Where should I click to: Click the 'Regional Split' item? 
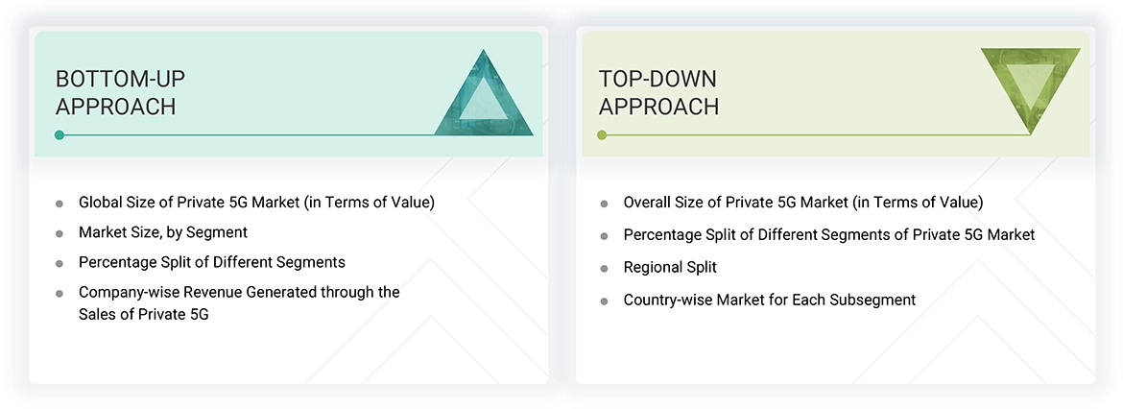point(670,267)
